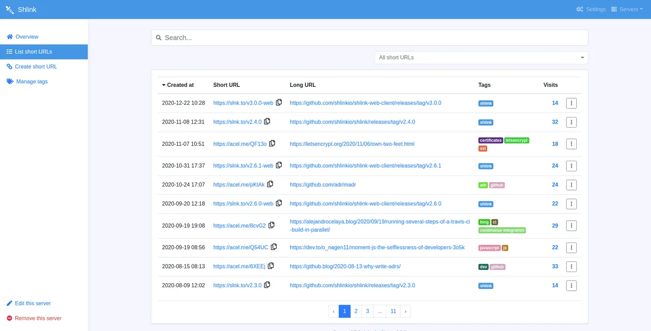
Task: Go to pagination page 2
Action: 356,311
